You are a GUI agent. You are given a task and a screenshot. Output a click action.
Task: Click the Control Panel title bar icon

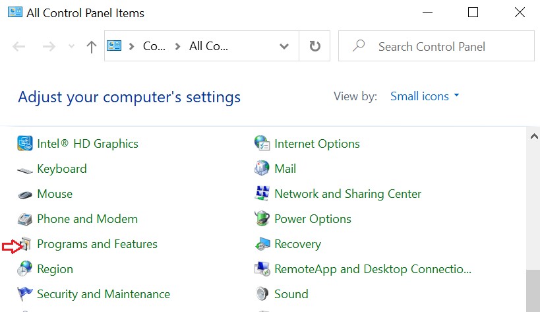pyautogui.click(x=15, y=12)
